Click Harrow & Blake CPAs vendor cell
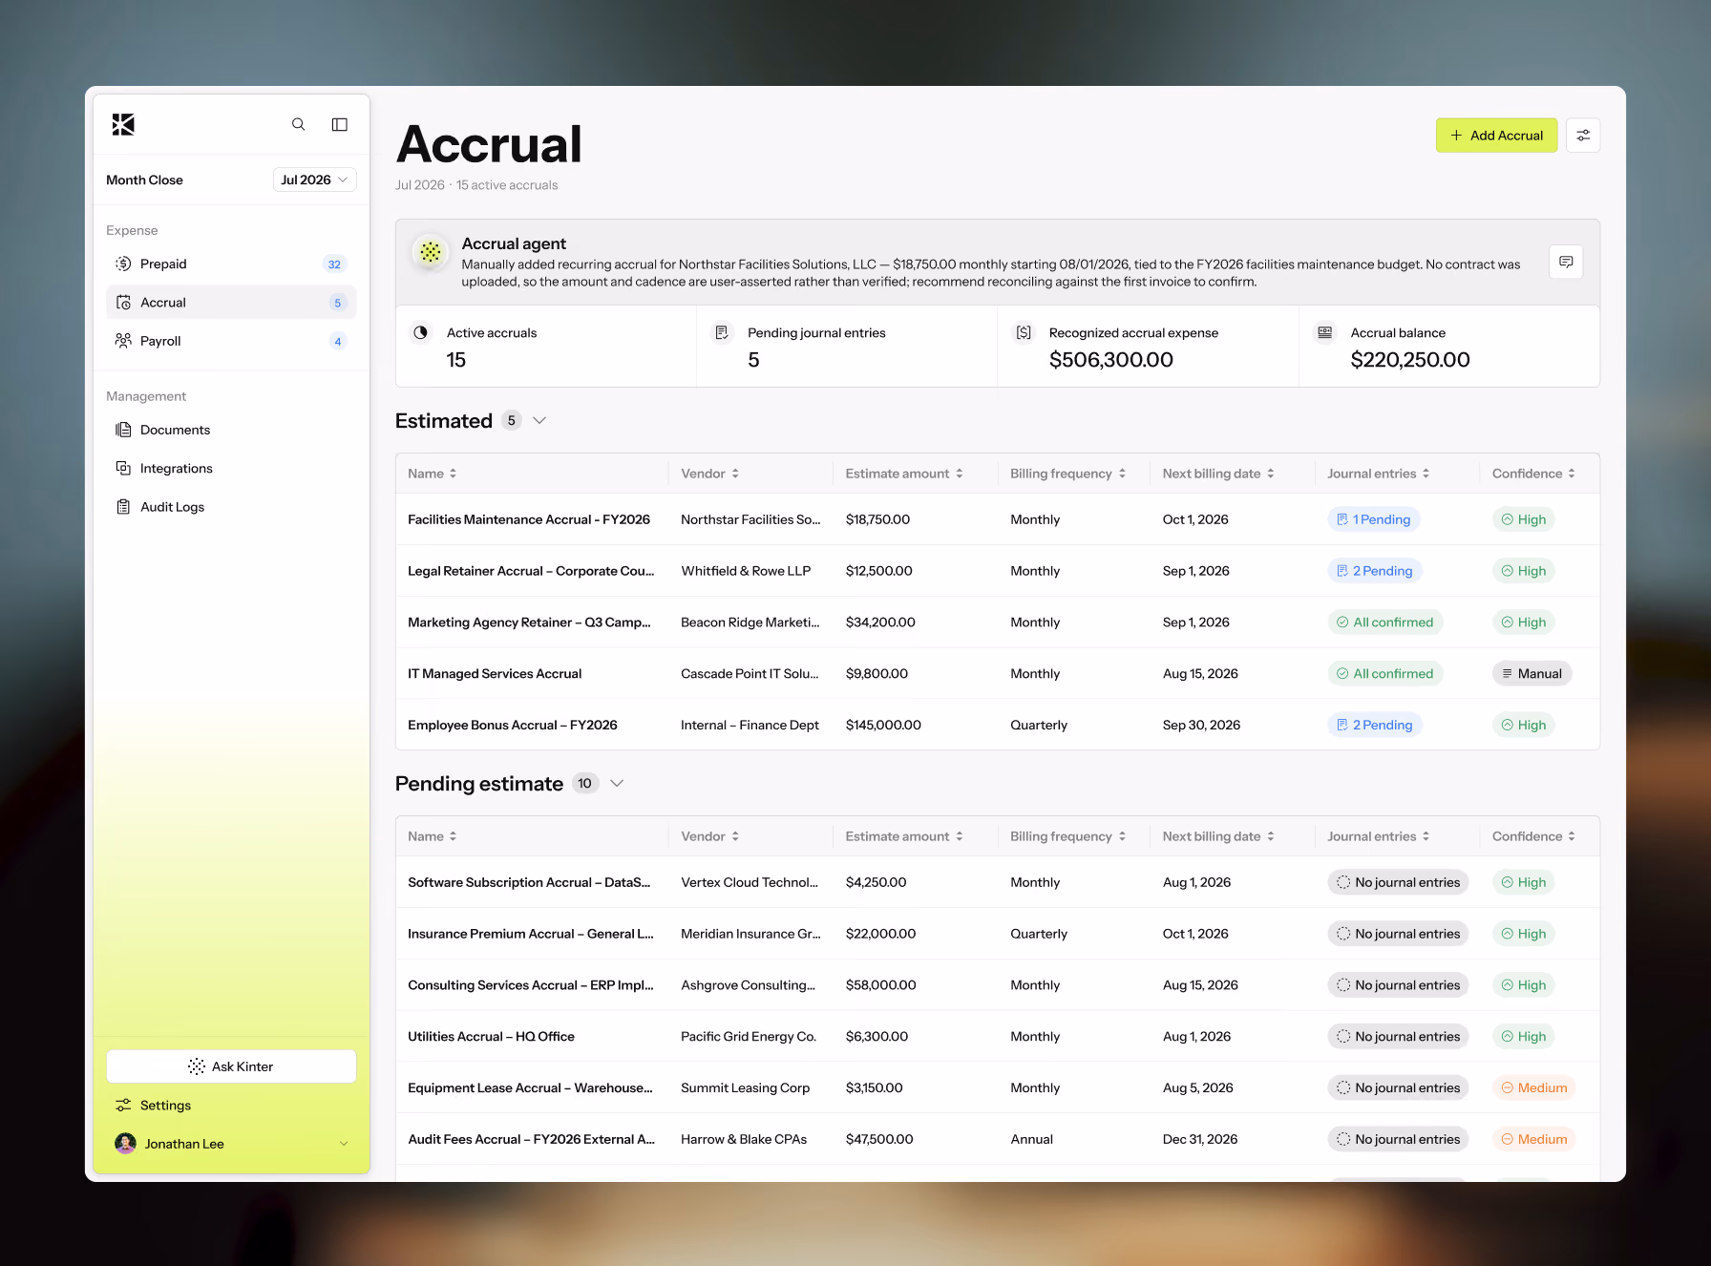The height and width of the screenshot is (1266, 1711). click(744, 1139)
